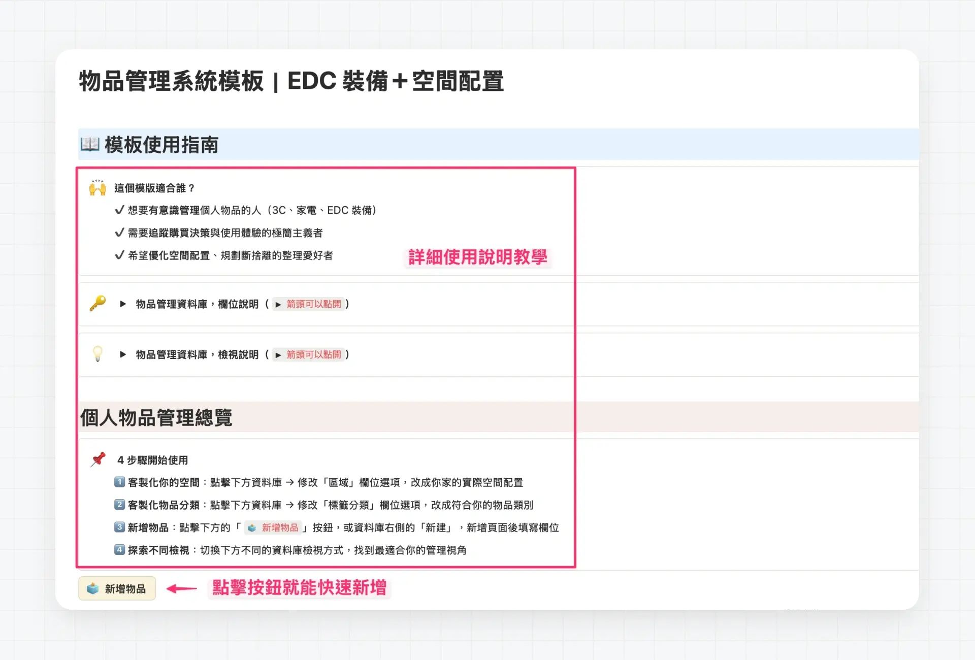Image resolution: width=975 pixels, height=660 pixels.
Task: Click the page title 物品管理系統模板
Action: coord(172,81)
